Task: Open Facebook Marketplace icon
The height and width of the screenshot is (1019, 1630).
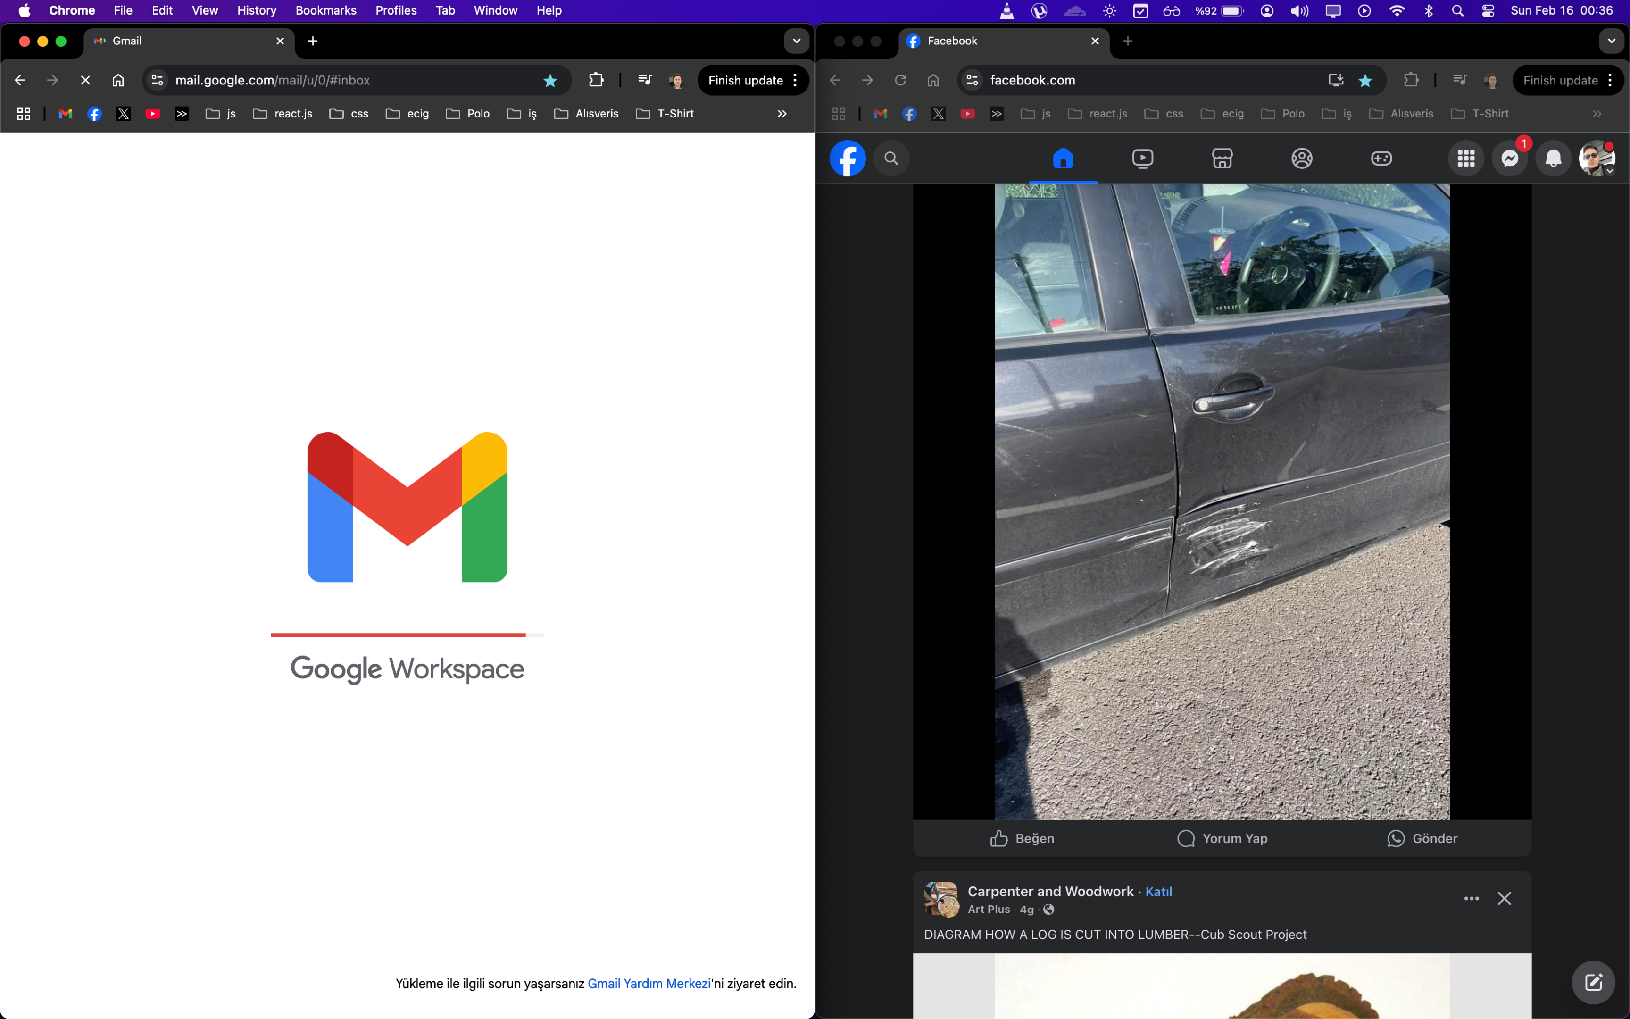Action: coord(1222,159)
